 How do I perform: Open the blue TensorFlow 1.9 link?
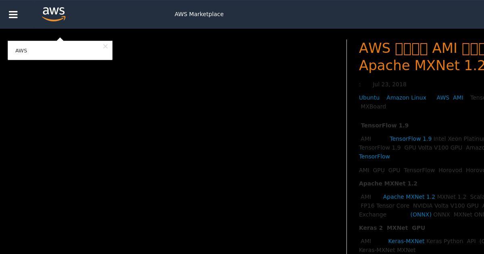coord(411,139)
